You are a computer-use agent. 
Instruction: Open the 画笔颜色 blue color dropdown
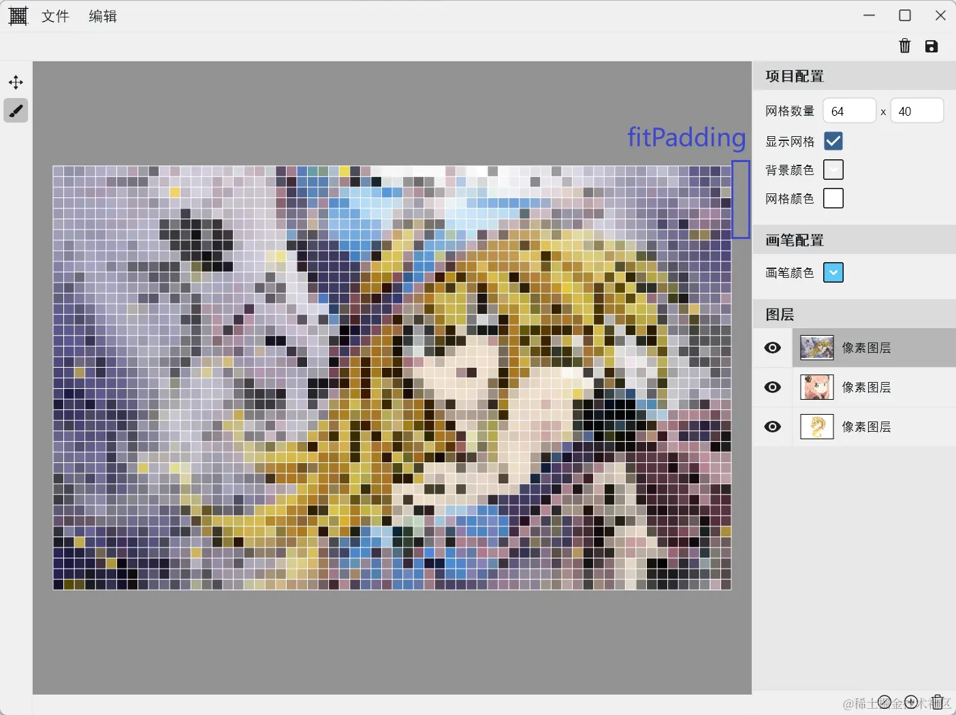[x=833, y=272]
